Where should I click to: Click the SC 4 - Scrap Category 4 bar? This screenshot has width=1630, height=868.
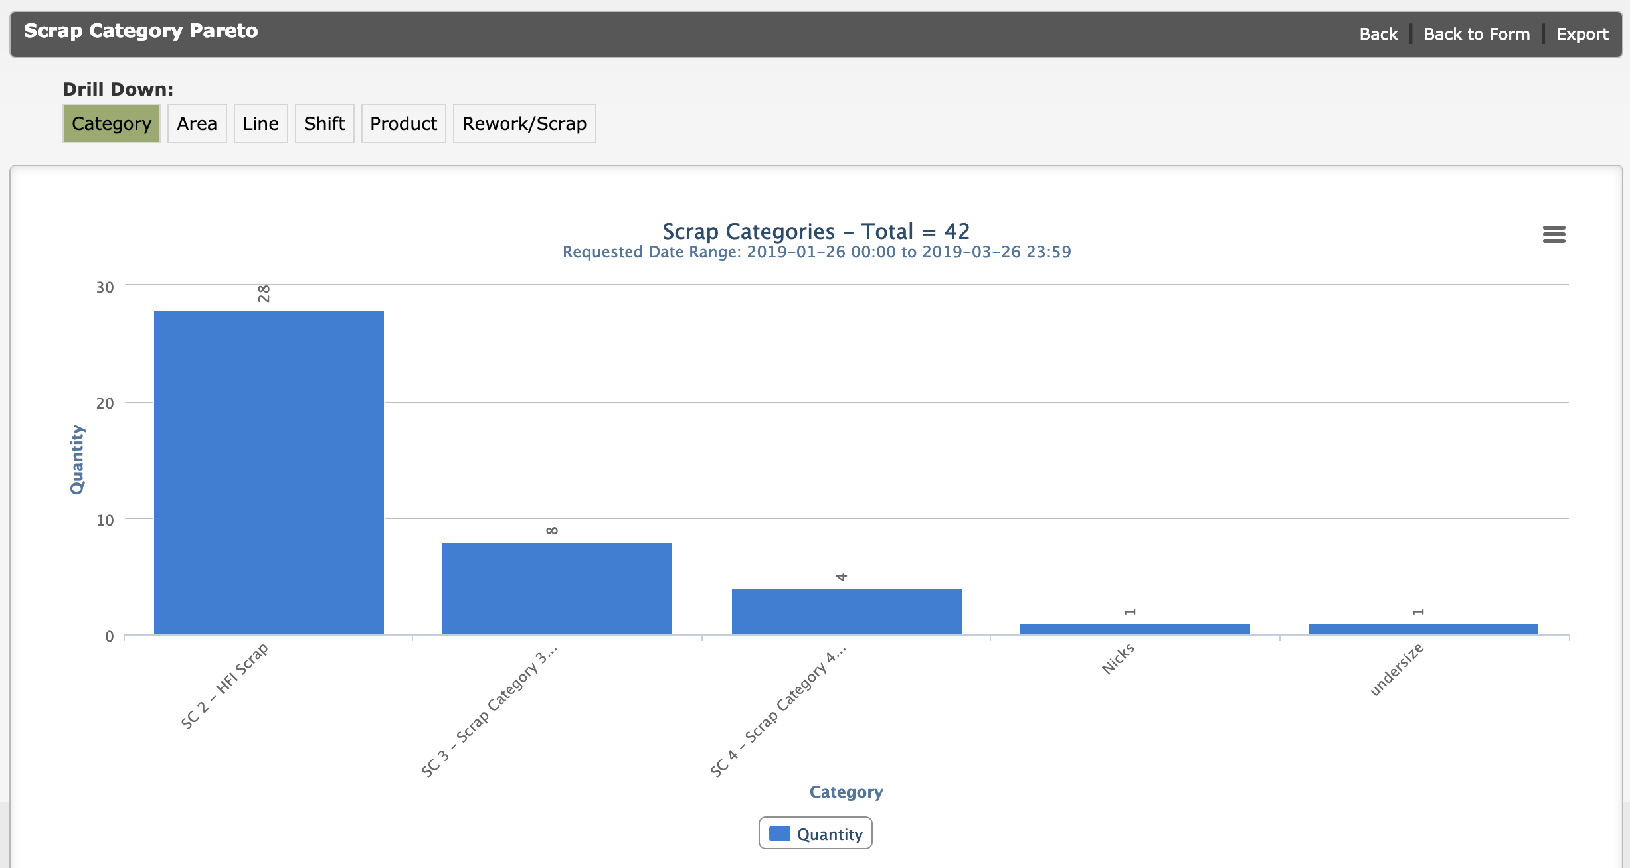[x=847, y=612]
